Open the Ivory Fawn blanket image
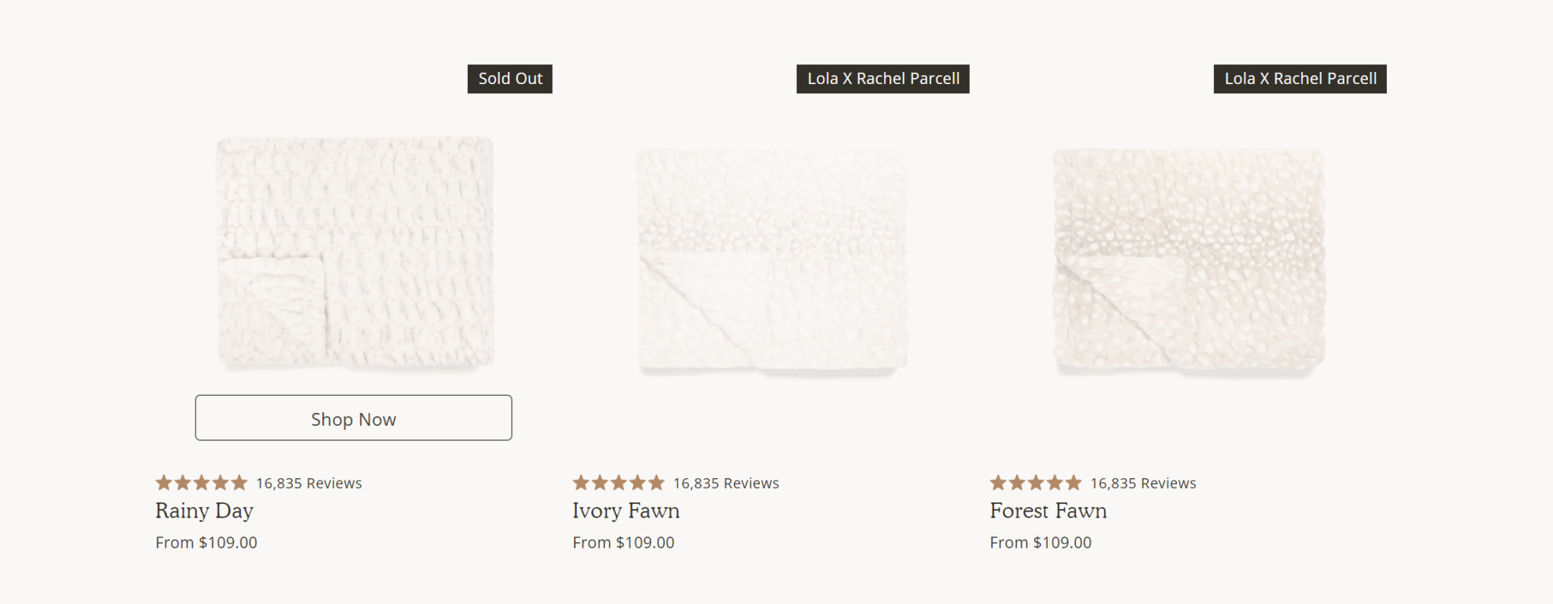1553x604 pixels. 772,261
